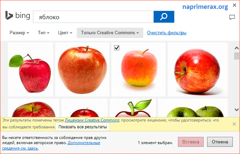Close the Bing image search dialog
The width and height of the screenshot is (240, 154).
234,5
